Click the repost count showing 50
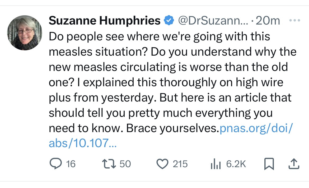 [125, 164]
